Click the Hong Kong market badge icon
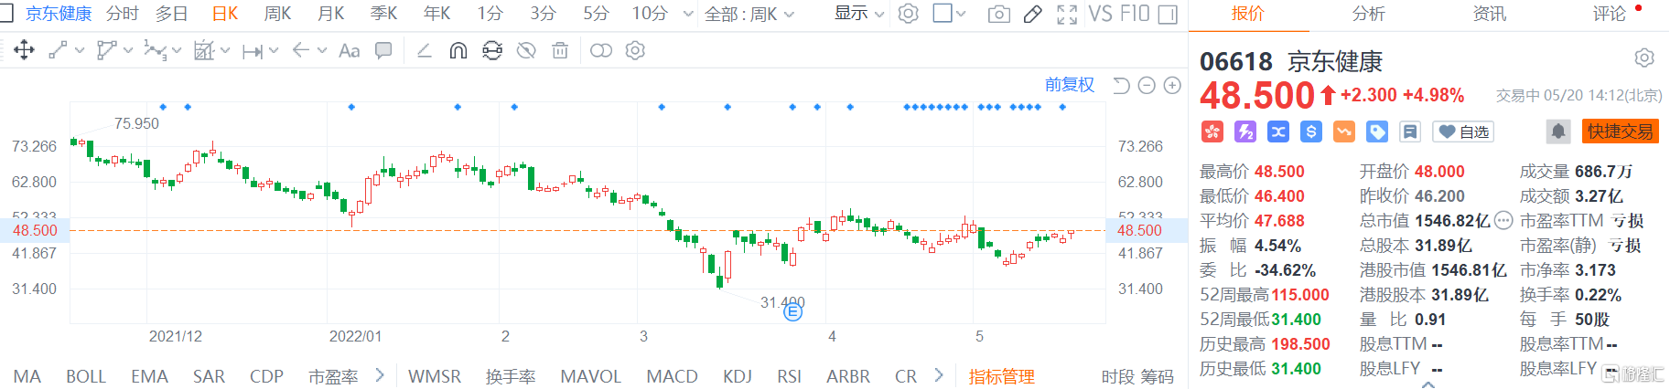This screenshot has width=1670, height=389. (x=1212, y=132)
